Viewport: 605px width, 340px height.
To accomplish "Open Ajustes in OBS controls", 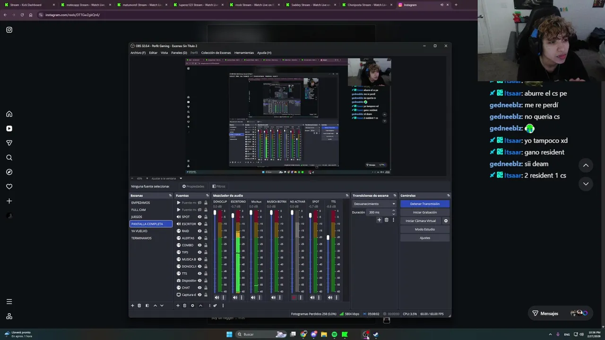I will (x=424, y=238).
